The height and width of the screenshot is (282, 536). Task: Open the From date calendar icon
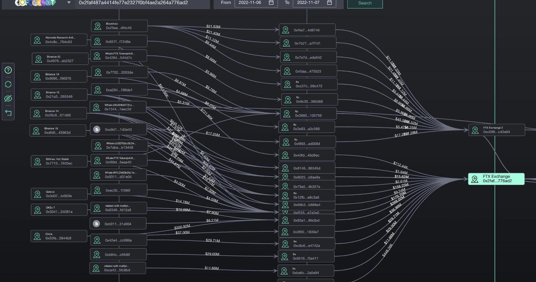point(271,3)
